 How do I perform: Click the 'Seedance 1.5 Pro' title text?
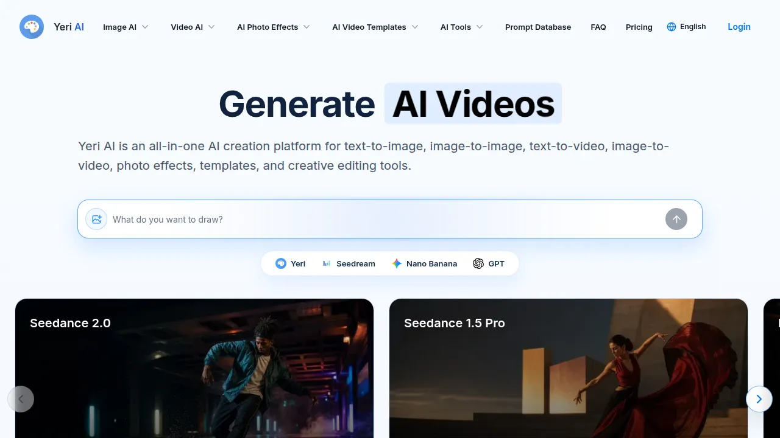coord(455,323)
